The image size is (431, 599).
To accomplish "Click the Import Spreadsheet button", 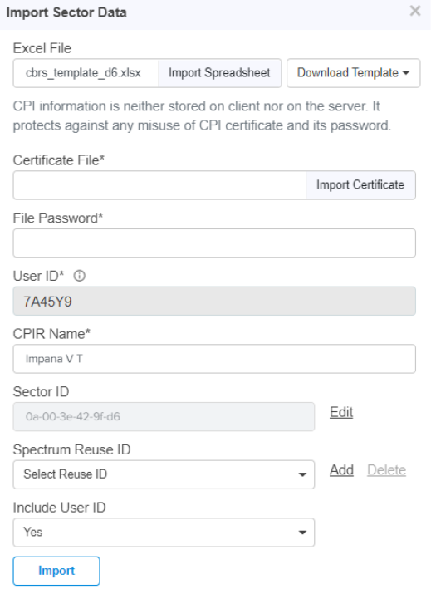I will click(x=219, y=73).
